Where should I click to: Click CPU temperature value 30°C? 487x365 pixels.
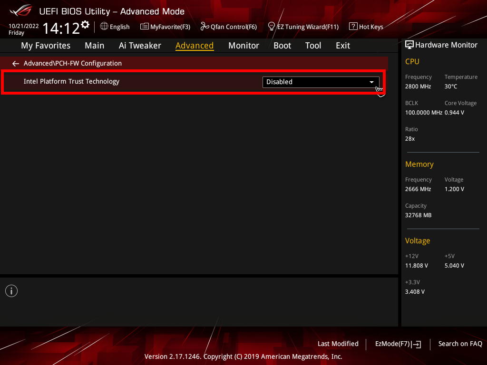point(451,86)
